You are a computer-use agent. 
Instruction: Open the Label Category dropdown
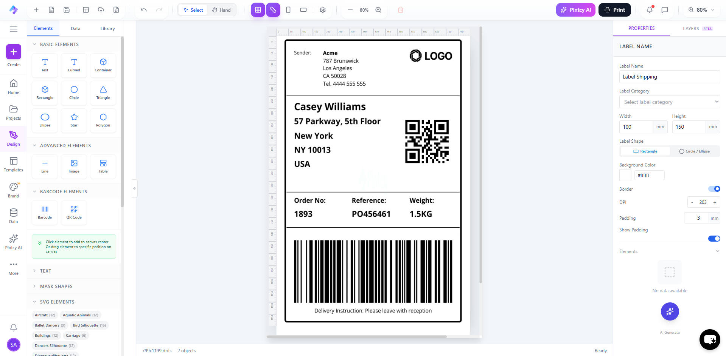(670, 102)
